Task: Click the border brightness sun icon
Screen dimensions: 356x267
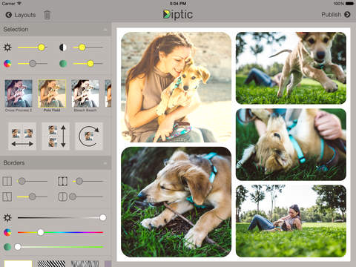Action: (x=7, y=218)
